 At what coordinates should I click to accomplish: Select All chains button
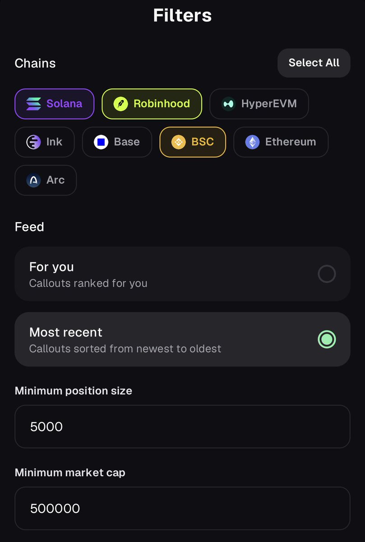pyautogui.click(x=314, y=63)
